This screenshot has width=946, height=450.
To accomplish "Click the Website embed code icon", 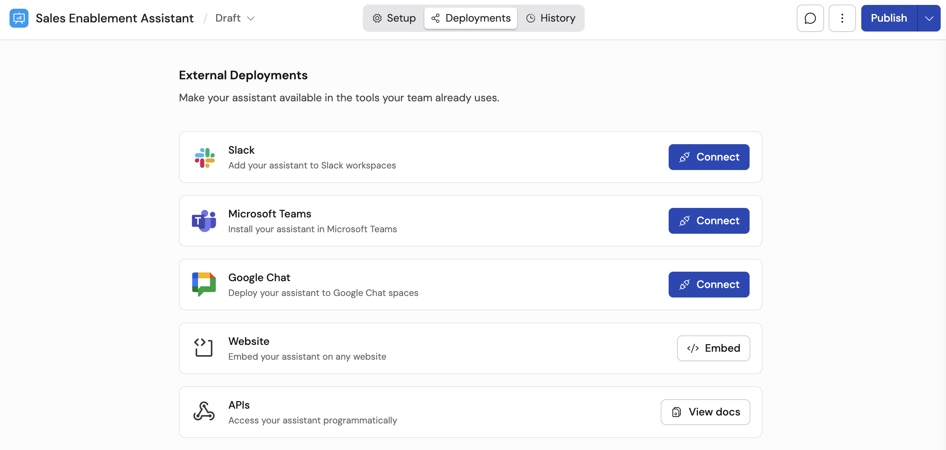I will coord(203,348).
